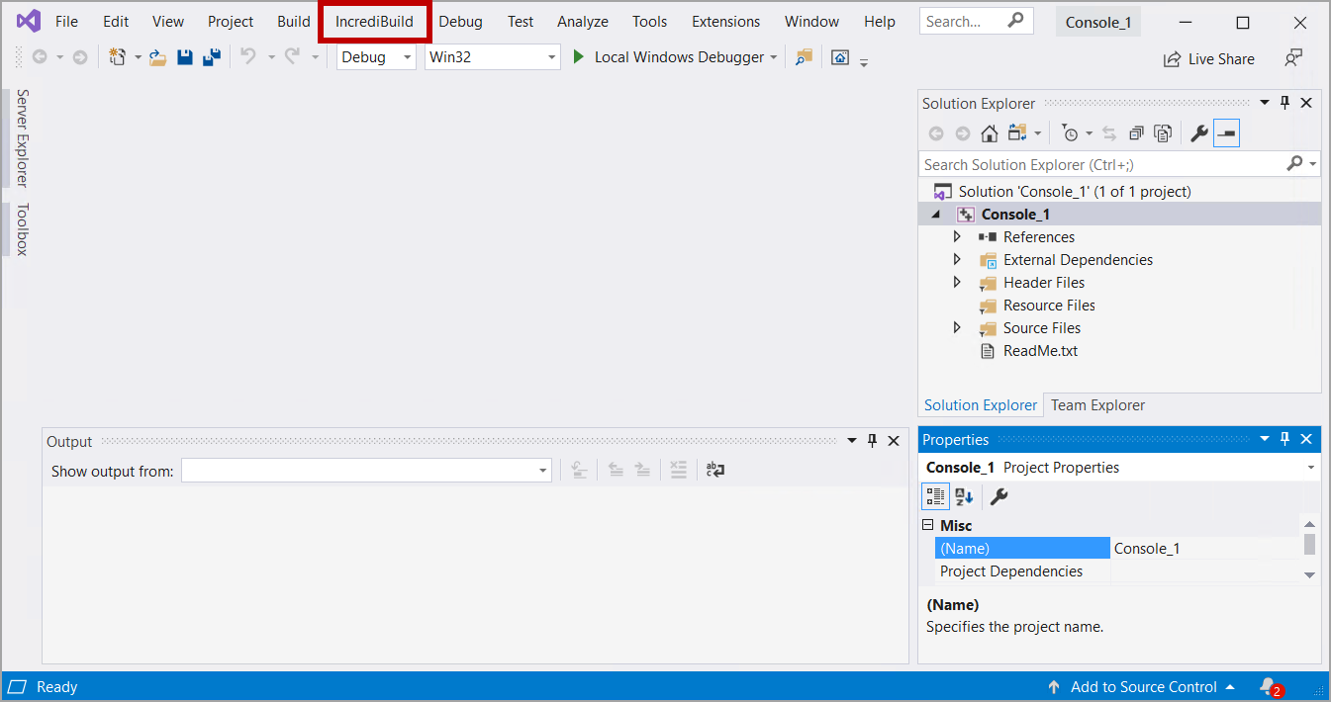Viewport: 1331px width, 702px height.
Task: Open the IncrediBuild menu
Action: [374, 22]
